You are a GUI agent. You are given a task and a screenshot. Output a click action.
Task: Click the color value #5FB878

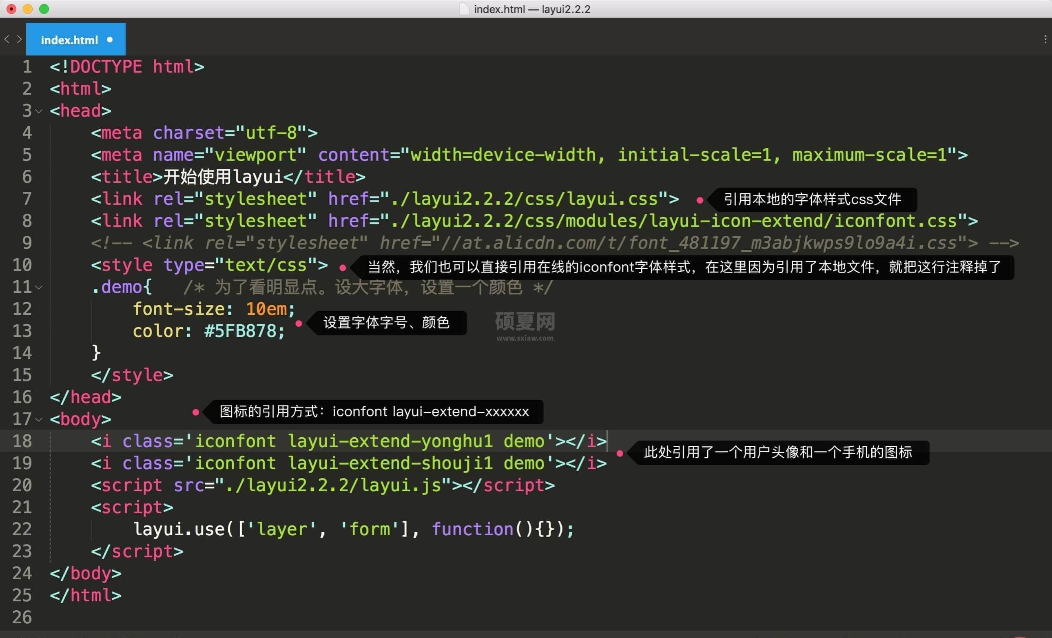point(240,331)
